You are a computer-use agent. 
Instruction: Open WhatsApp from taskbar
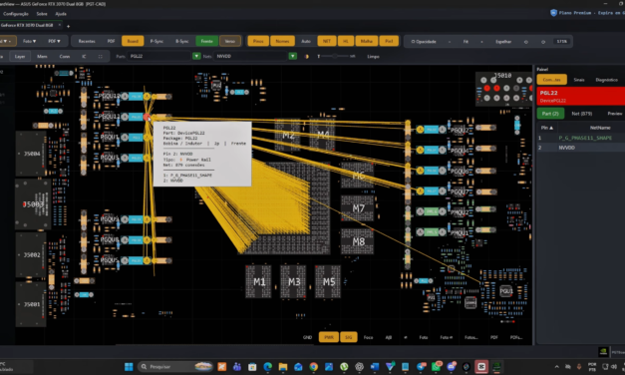pyautogui.click(x=436, y=367)
